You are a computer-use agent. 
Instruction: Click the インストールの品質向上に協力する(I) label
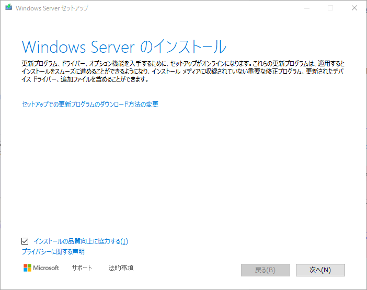[x=81, y=241]
